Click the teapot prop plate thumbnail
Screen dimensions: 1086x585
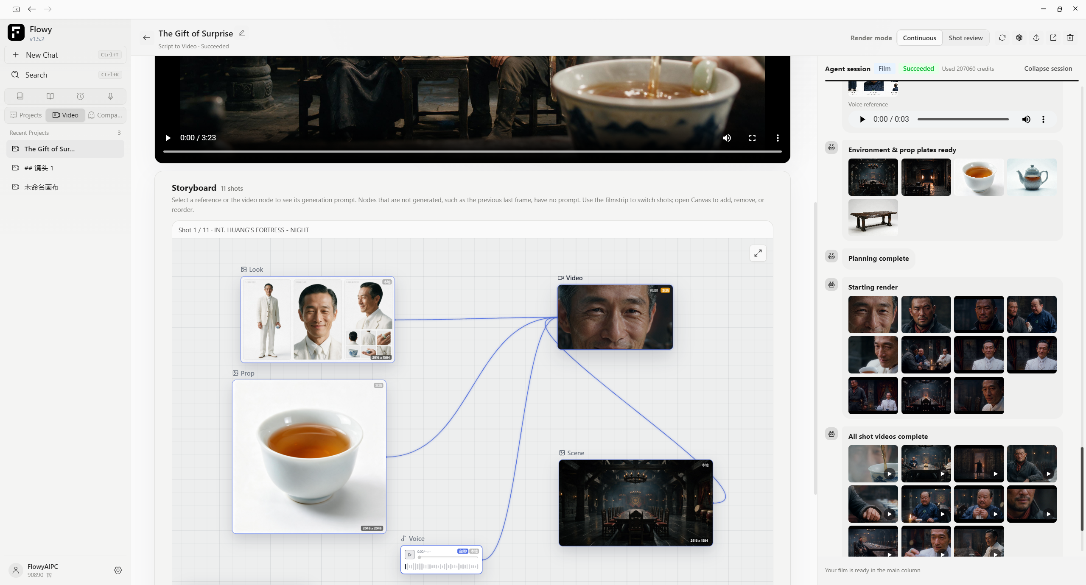click(x=1032, y=177)
